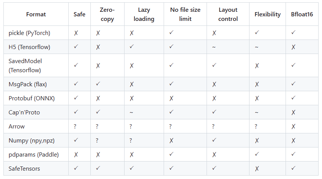322x179 pixels.
Task: Click the Lazy loading checkmark for H5 (Tensorflow)
Action: [132, 46]
